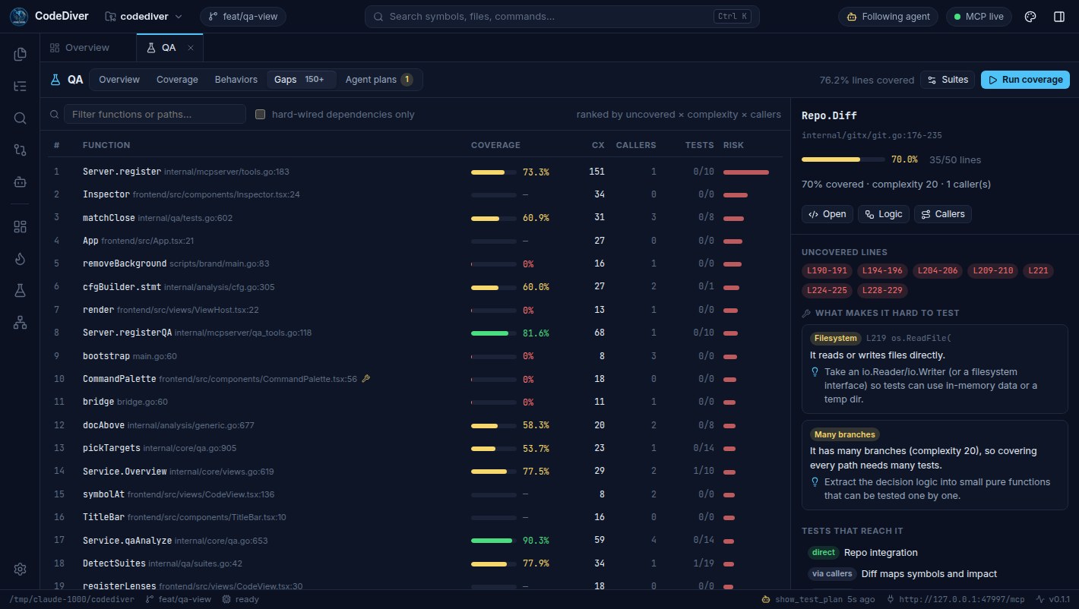The height and width of the screenshot is (609, 1079).
Task: Sort by the RISK column header
Action: pos(733,145)
